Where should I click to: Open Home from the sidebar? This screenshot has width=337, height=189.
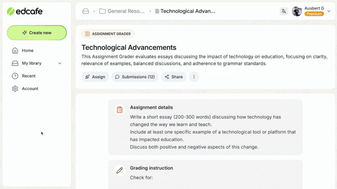(27, 51)
